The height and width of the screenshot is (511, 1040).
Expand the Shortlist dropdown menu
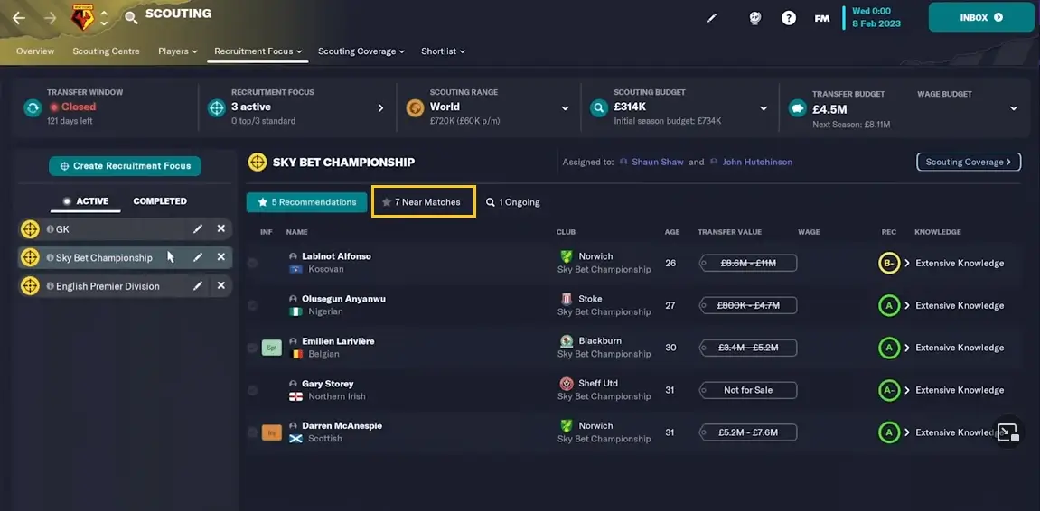(443, 51)
